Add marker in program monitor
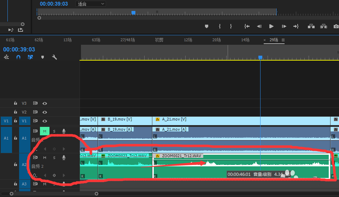Viewport: 339px width, 197px height. point(207,26)
